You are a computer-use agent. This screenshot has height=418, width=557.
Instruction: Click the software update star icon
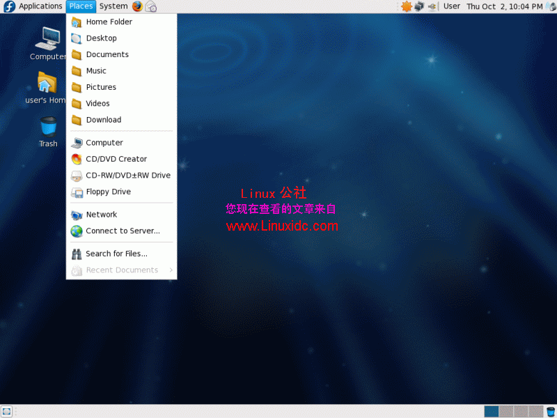(407, 6)
